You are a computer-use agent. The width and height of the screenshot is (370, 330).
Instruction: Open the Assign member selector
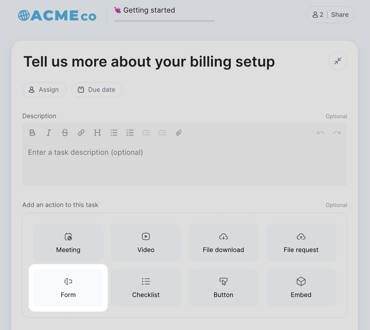point(44,90)
